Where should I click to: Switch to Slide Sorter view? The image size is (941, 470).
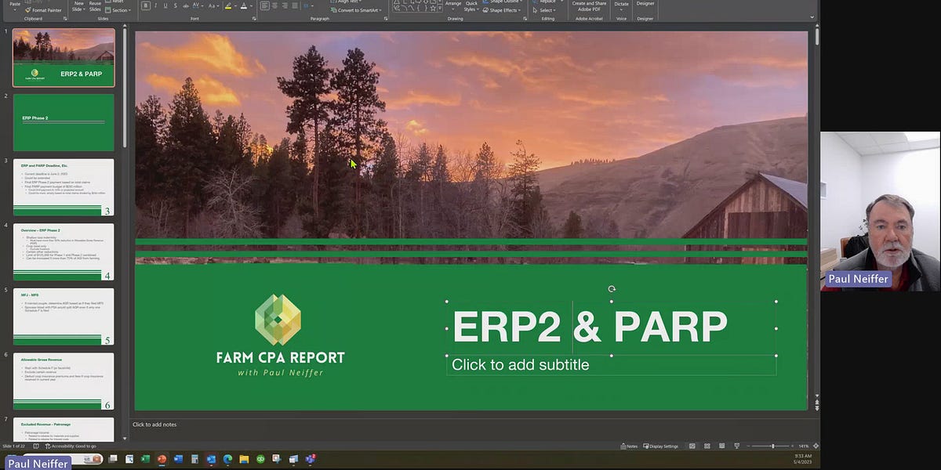[707, 446]
